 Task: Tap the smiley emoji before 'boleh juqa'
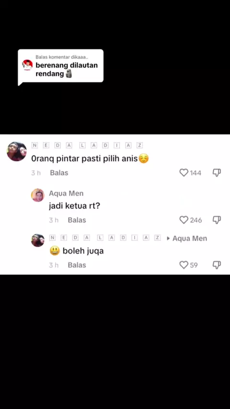tap(55, 251)
